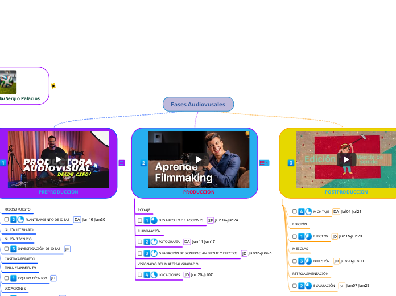Click priority 2 icon on Fotografía
This screenshot has height=296, width=396.
coord(147,242)
